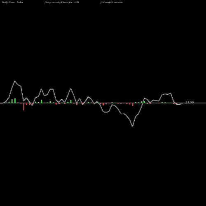
Task: Click the line end near the 51.59 value
Action: coord(182,104)
